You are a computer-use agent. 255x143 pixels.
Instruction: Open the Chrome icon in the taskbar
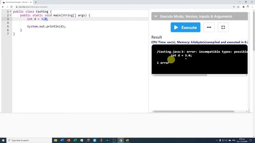(121, 140)
